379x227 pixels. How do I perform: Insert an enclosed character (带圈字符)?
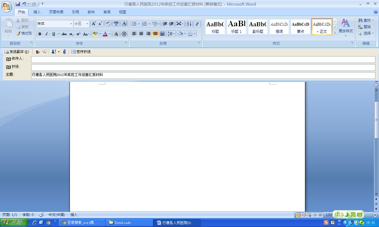[x=124, y=34]
